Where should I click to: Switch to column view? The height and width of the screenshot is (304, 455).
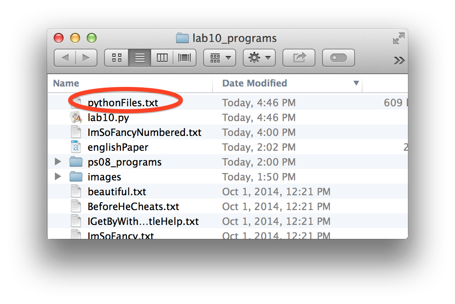point(162,58)
